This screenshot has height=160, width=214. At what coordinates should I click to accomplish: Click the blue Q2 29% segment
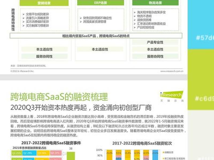(29, 153)
